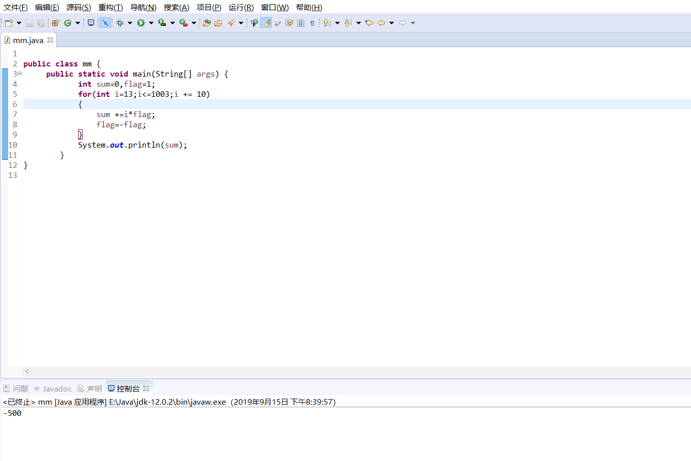Click the Open Type icon
The image size is (691, 461).
tap(206, 23)
